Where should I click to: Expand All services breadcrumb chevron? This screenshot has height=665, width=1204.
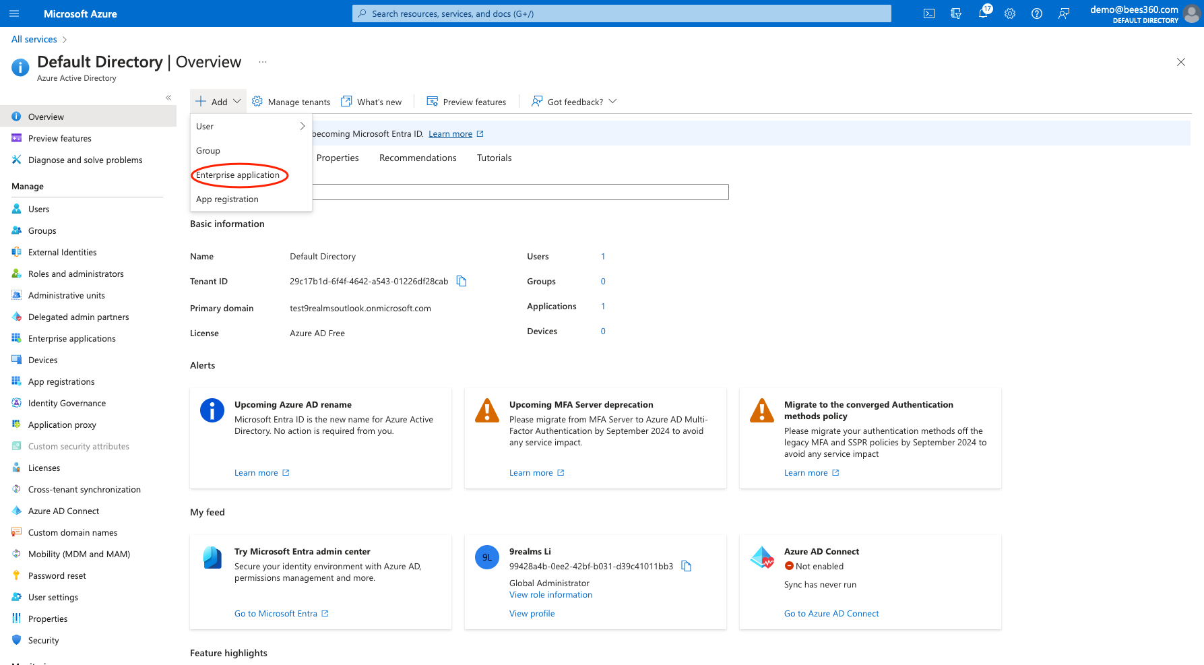[x=65, y=40]
